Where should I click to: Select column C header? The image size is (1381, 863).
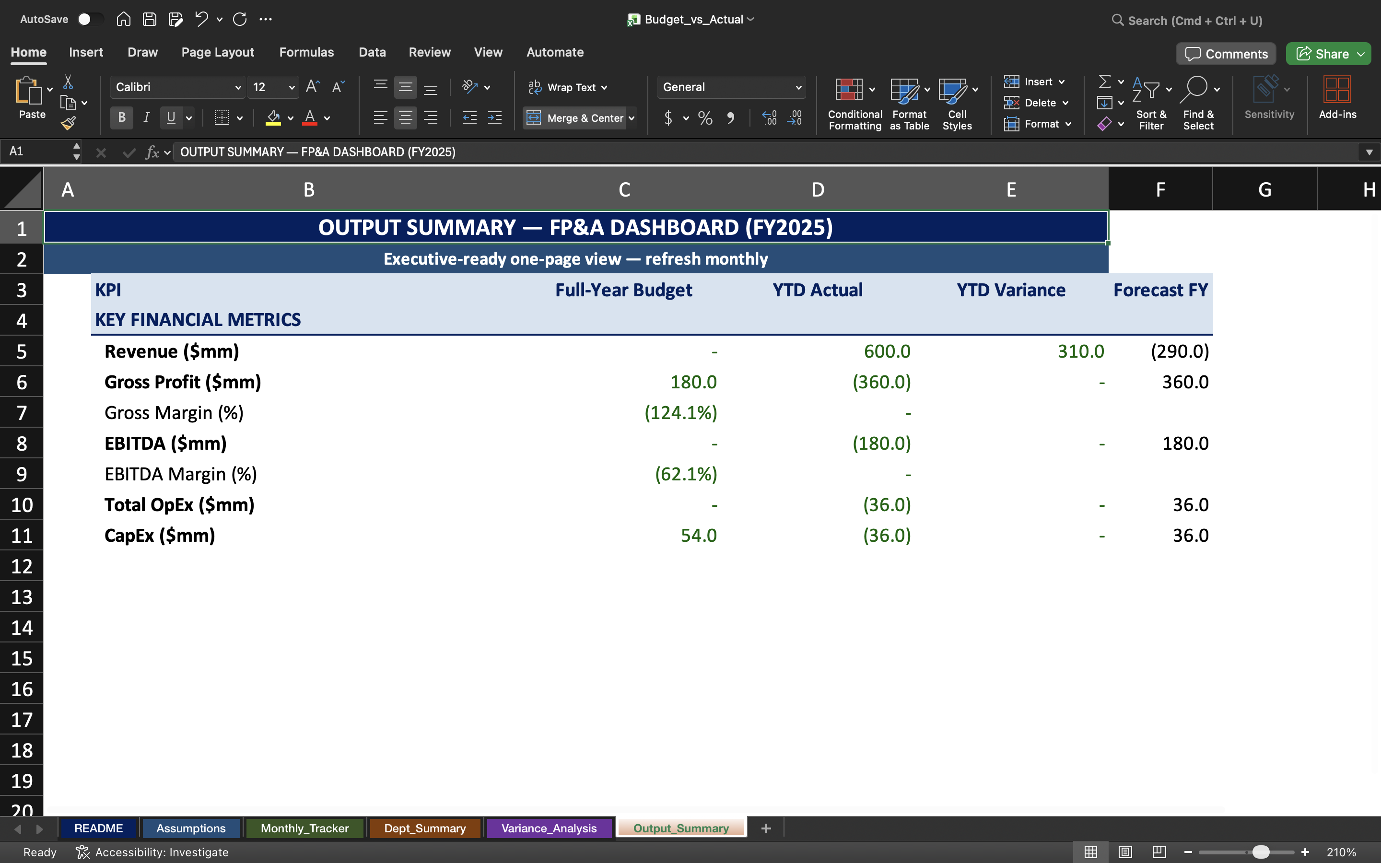624,189
